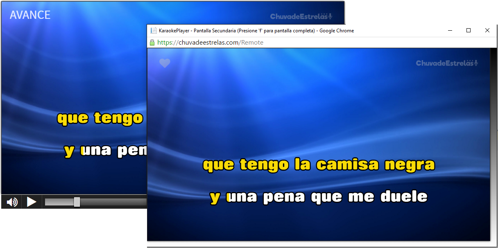Click the KaraokePlayer window title text
The image size is (498, 248).
click(256, 31)
